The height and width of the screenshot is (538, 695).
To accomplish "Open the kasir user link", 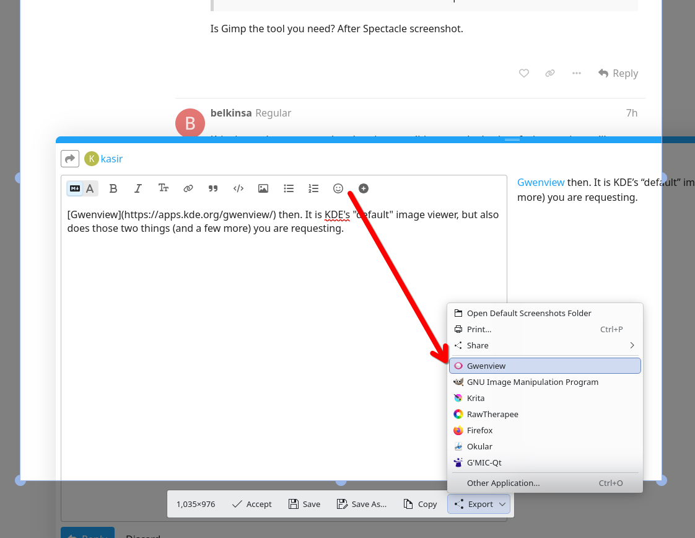I will pyautogui.click(x=111, y=159).
